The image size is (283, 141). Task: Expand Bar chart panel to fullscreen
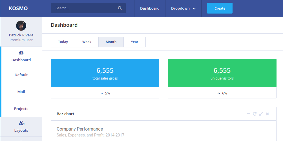[261, 114]
